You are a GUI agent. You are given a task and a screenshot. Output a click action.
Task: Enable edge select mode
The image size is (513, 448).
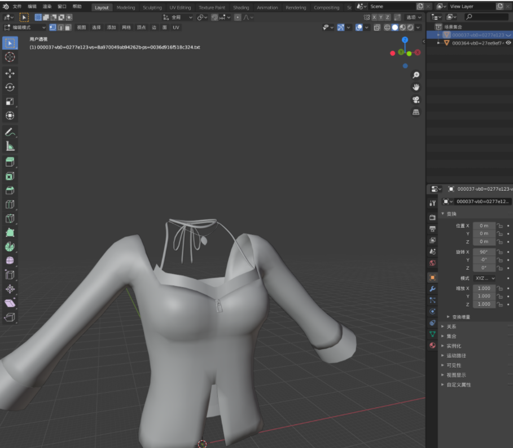click(x=60, y=28)
